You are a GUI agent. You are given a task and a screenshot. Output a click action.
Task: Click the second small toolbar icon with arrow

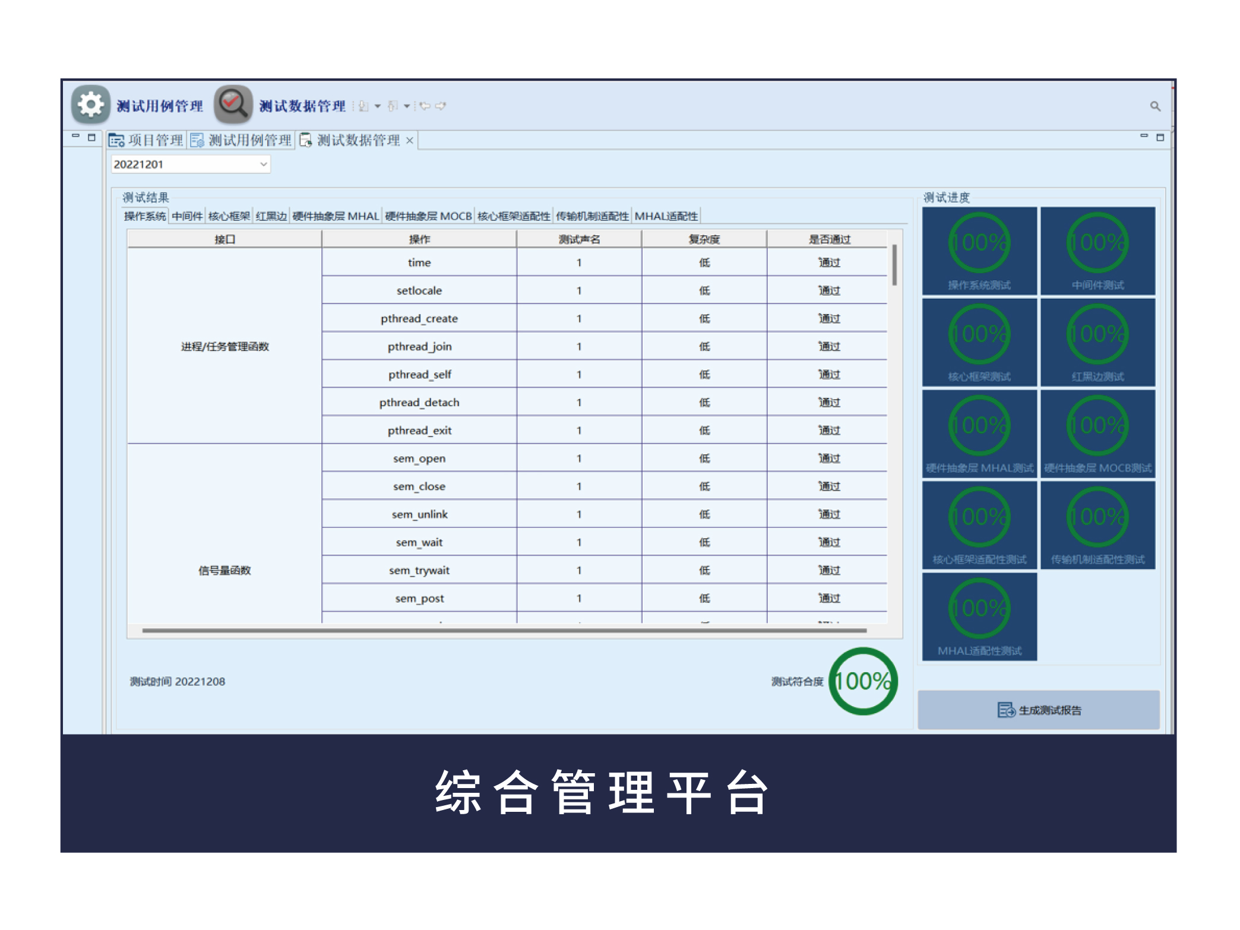point(393,106)
